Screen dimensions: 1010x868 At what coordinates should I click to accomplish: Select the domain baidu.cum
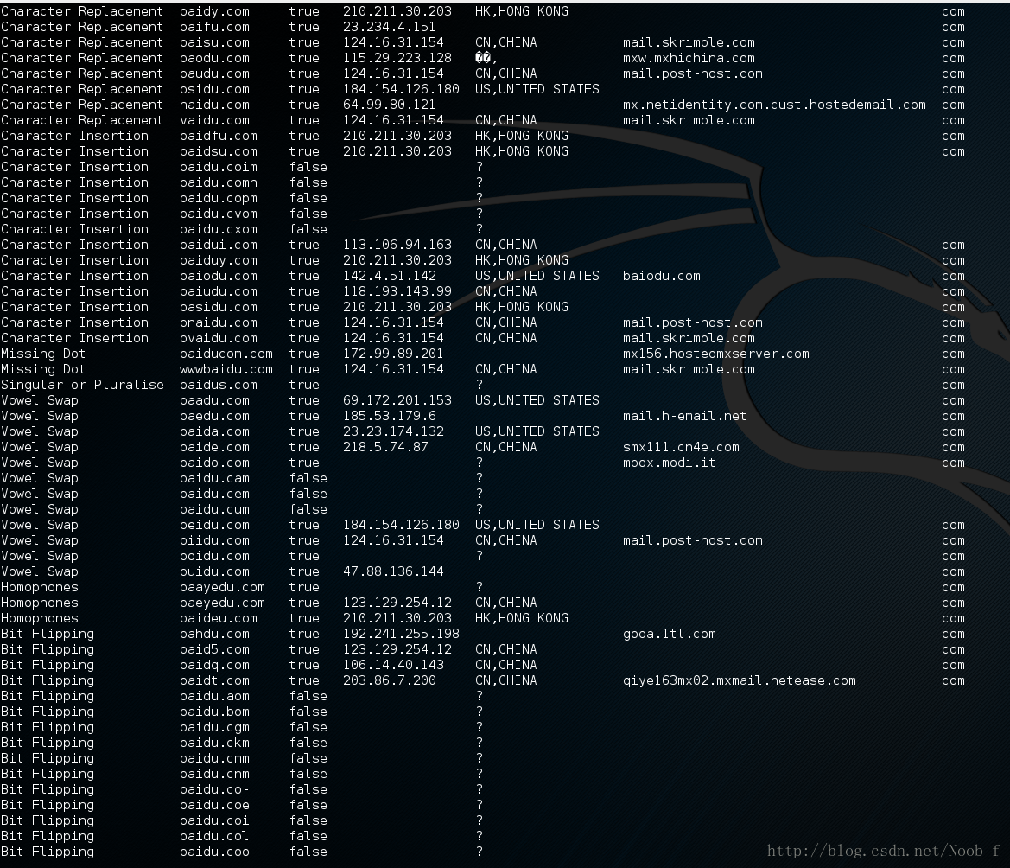214,509
